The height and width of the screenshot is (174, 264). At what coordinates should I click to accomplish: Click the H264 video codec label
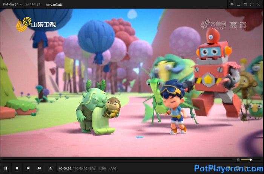point(103,168)
